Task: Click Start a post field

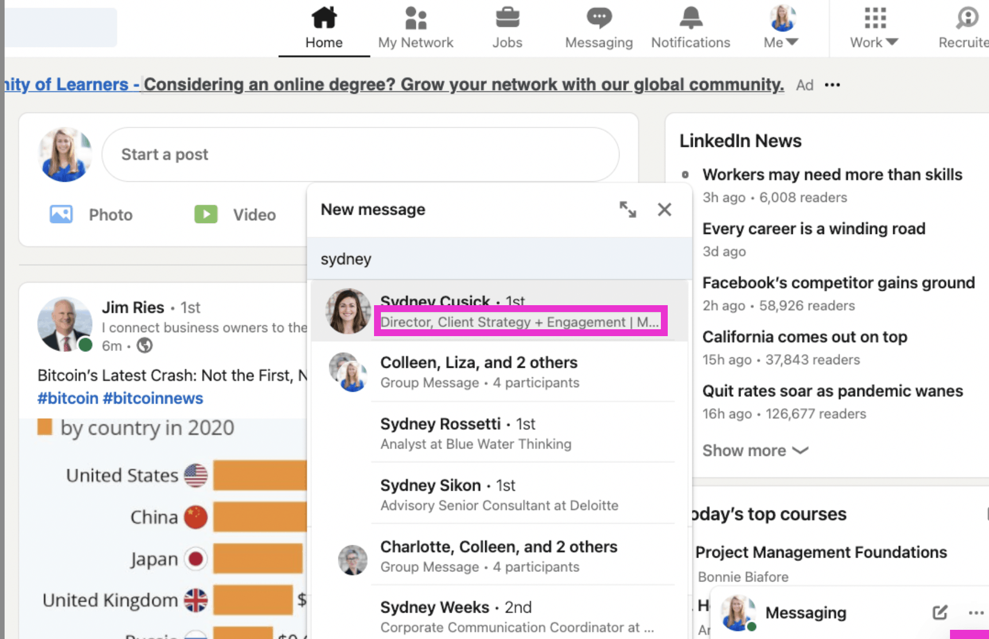Action: (x=360, y=154)
